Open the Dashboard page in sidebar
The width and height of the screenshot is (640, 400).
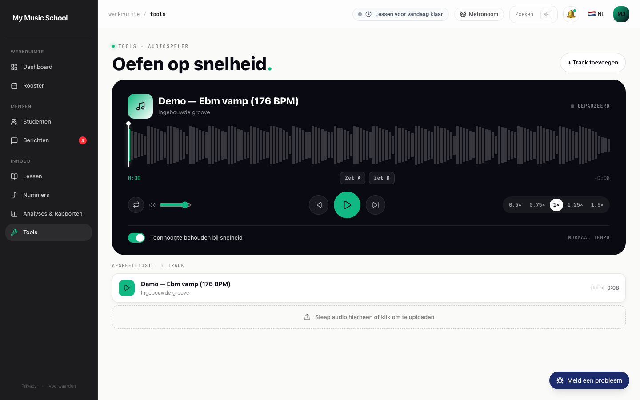(48, 67)
